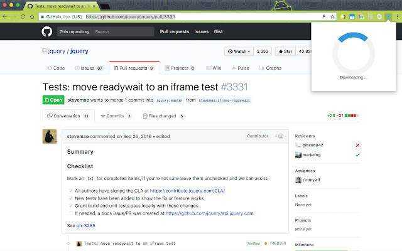Viewport: 402px width, 251px height.
Task: Click the green check review status for markelog
Action: (x=357, y=155)
